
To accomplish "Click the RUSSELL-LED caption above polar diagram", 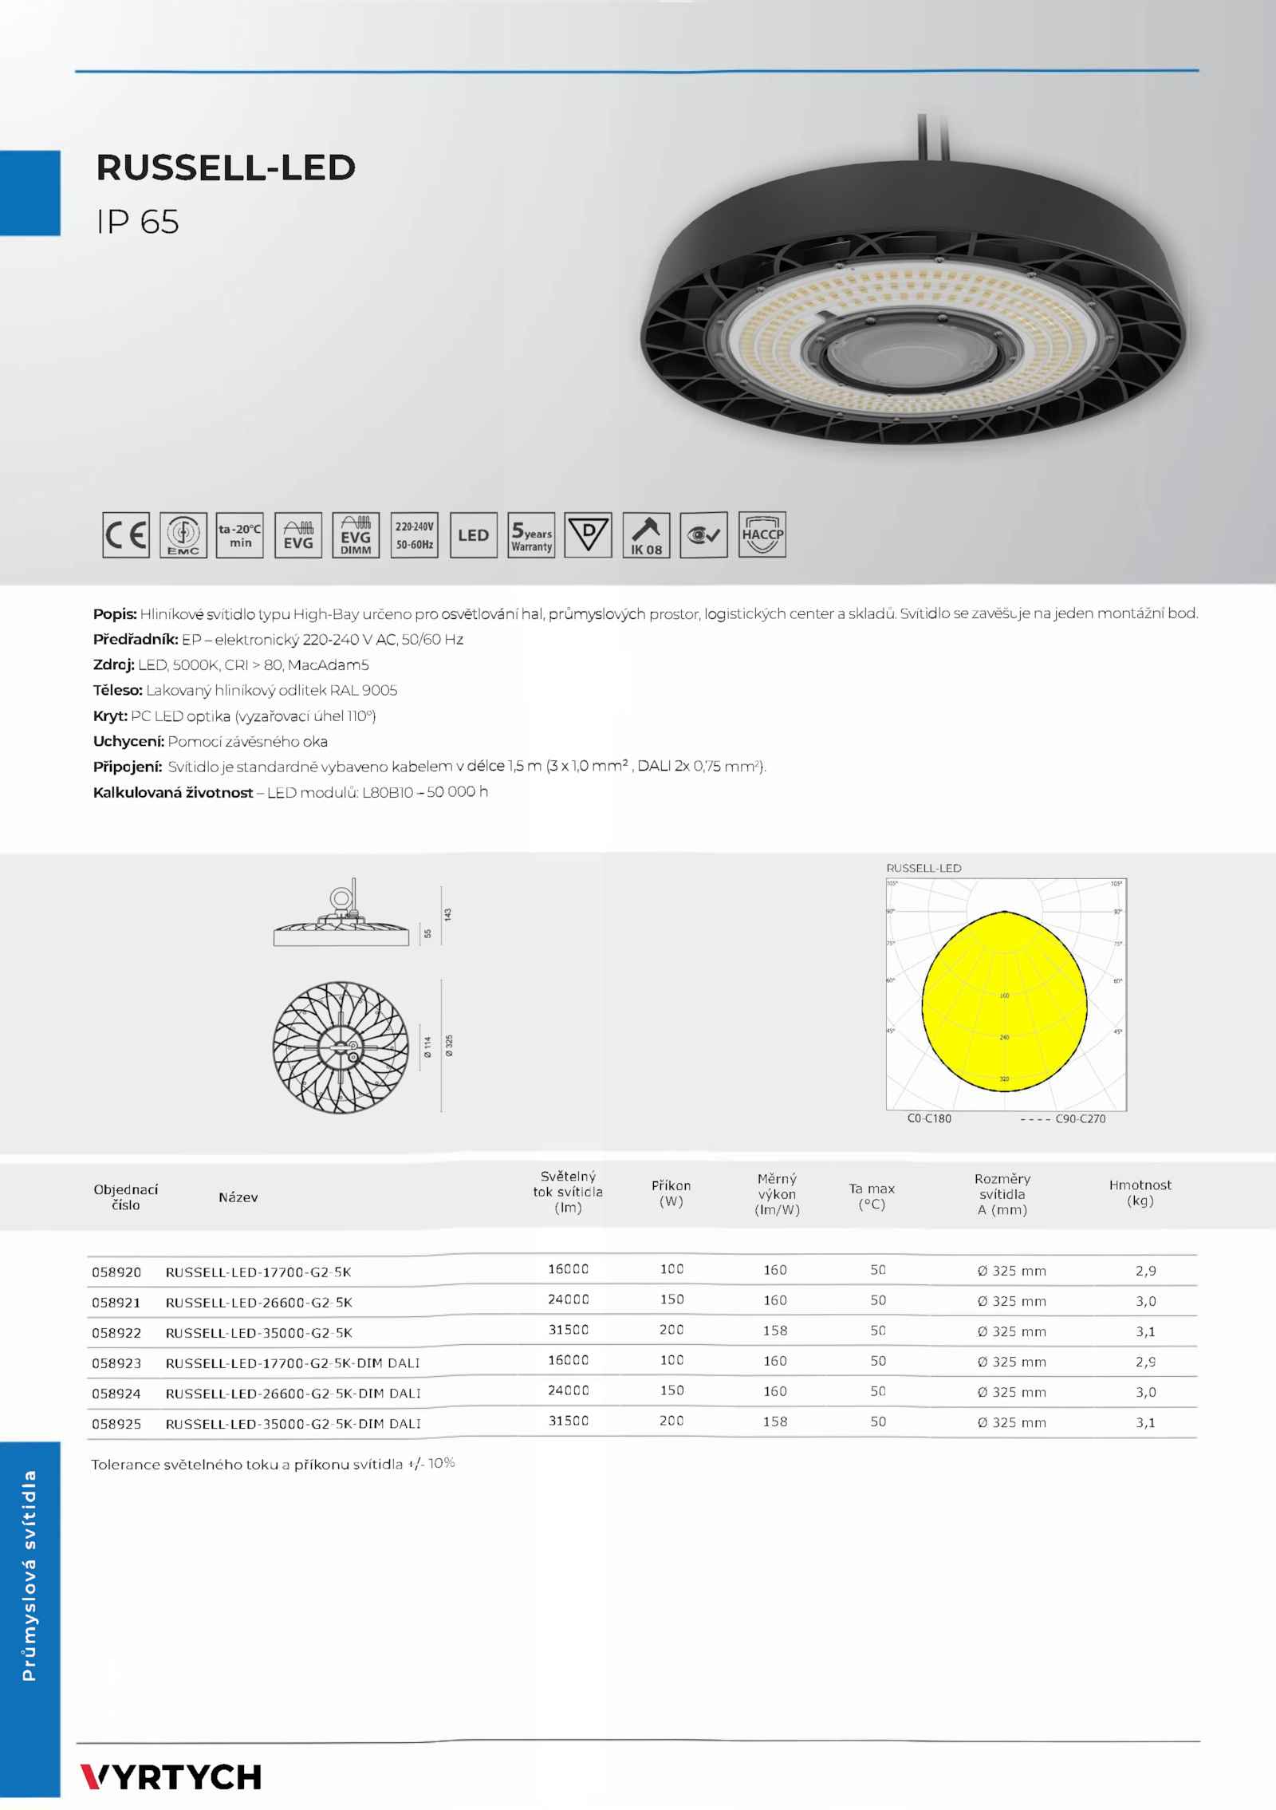I will 924,868.
